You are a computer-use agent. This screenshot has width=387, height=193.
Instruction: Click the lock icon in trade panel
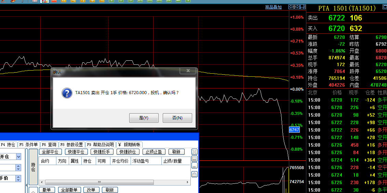[194, 174]
